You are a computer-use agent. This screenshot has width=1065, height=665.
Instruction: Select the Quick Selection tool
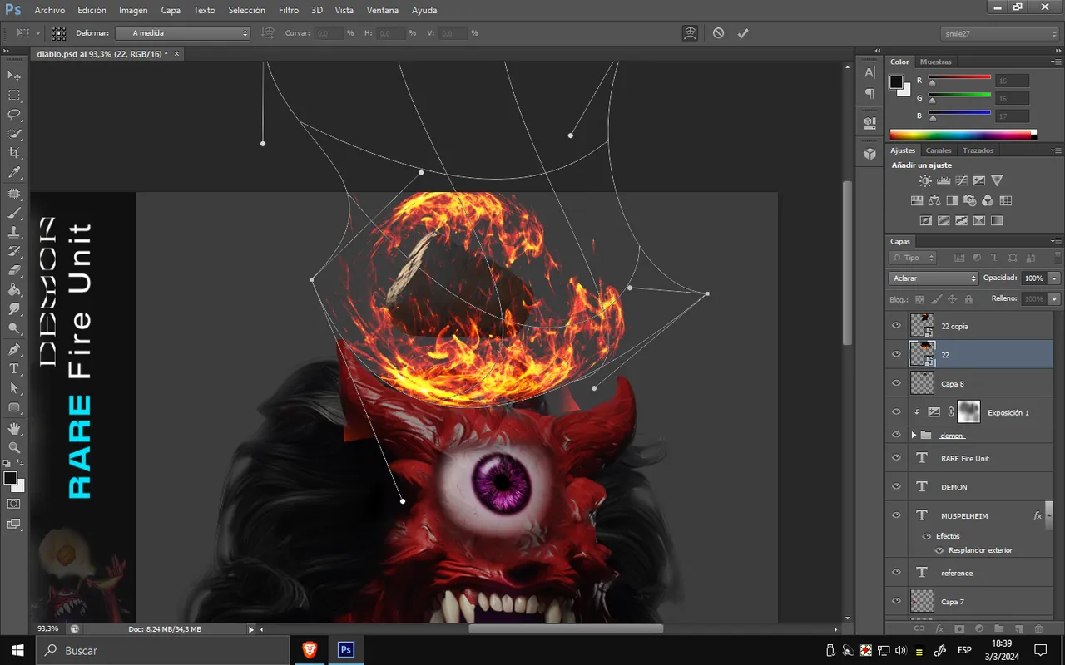[14, 134]
